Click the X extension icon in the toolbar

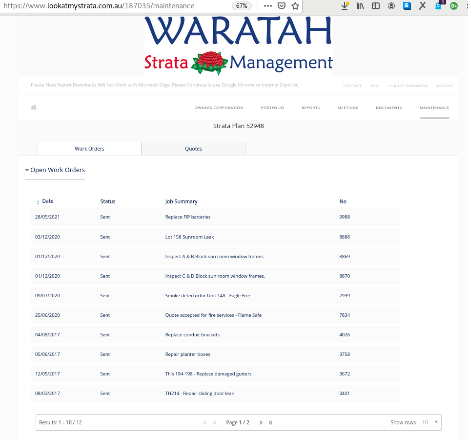[422, 6]
